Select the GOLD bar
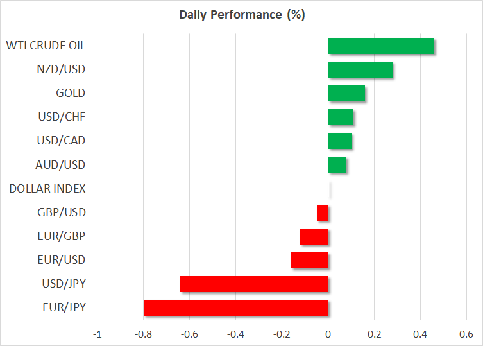This screenshot has height=346, width=483. click(x=346, y=94)
